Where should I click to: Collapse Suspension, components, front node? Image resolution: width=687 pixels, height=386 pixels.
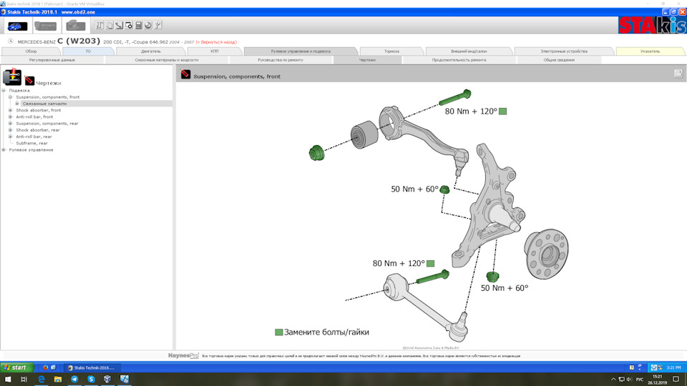[11, 97]
